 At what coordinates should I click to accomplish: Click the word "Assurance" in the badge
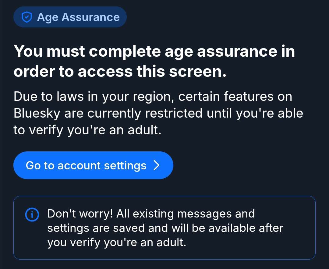tap(90, 17)
